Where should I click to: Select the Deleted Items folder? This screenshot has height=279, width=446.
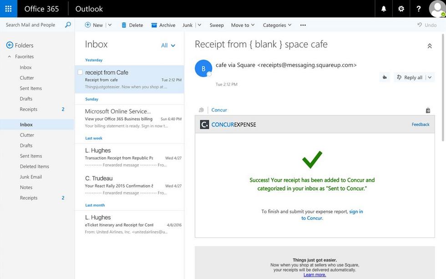pos(35,167)
